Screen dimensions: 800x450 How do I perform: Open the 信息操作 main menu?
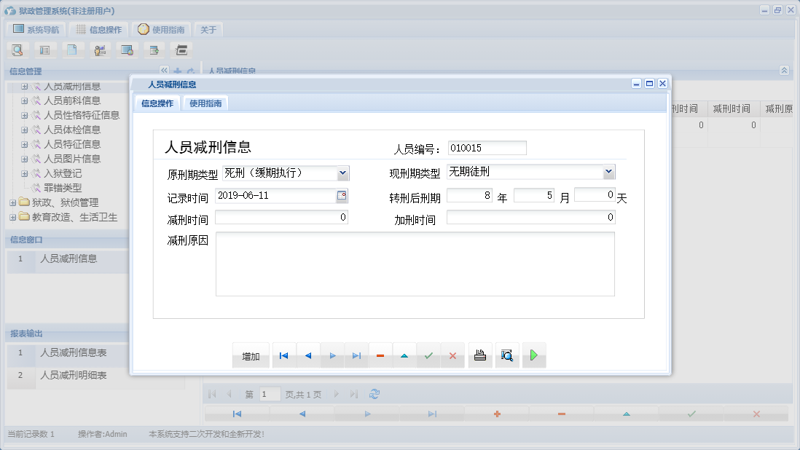pyautogui.click(x=99, y=30)
